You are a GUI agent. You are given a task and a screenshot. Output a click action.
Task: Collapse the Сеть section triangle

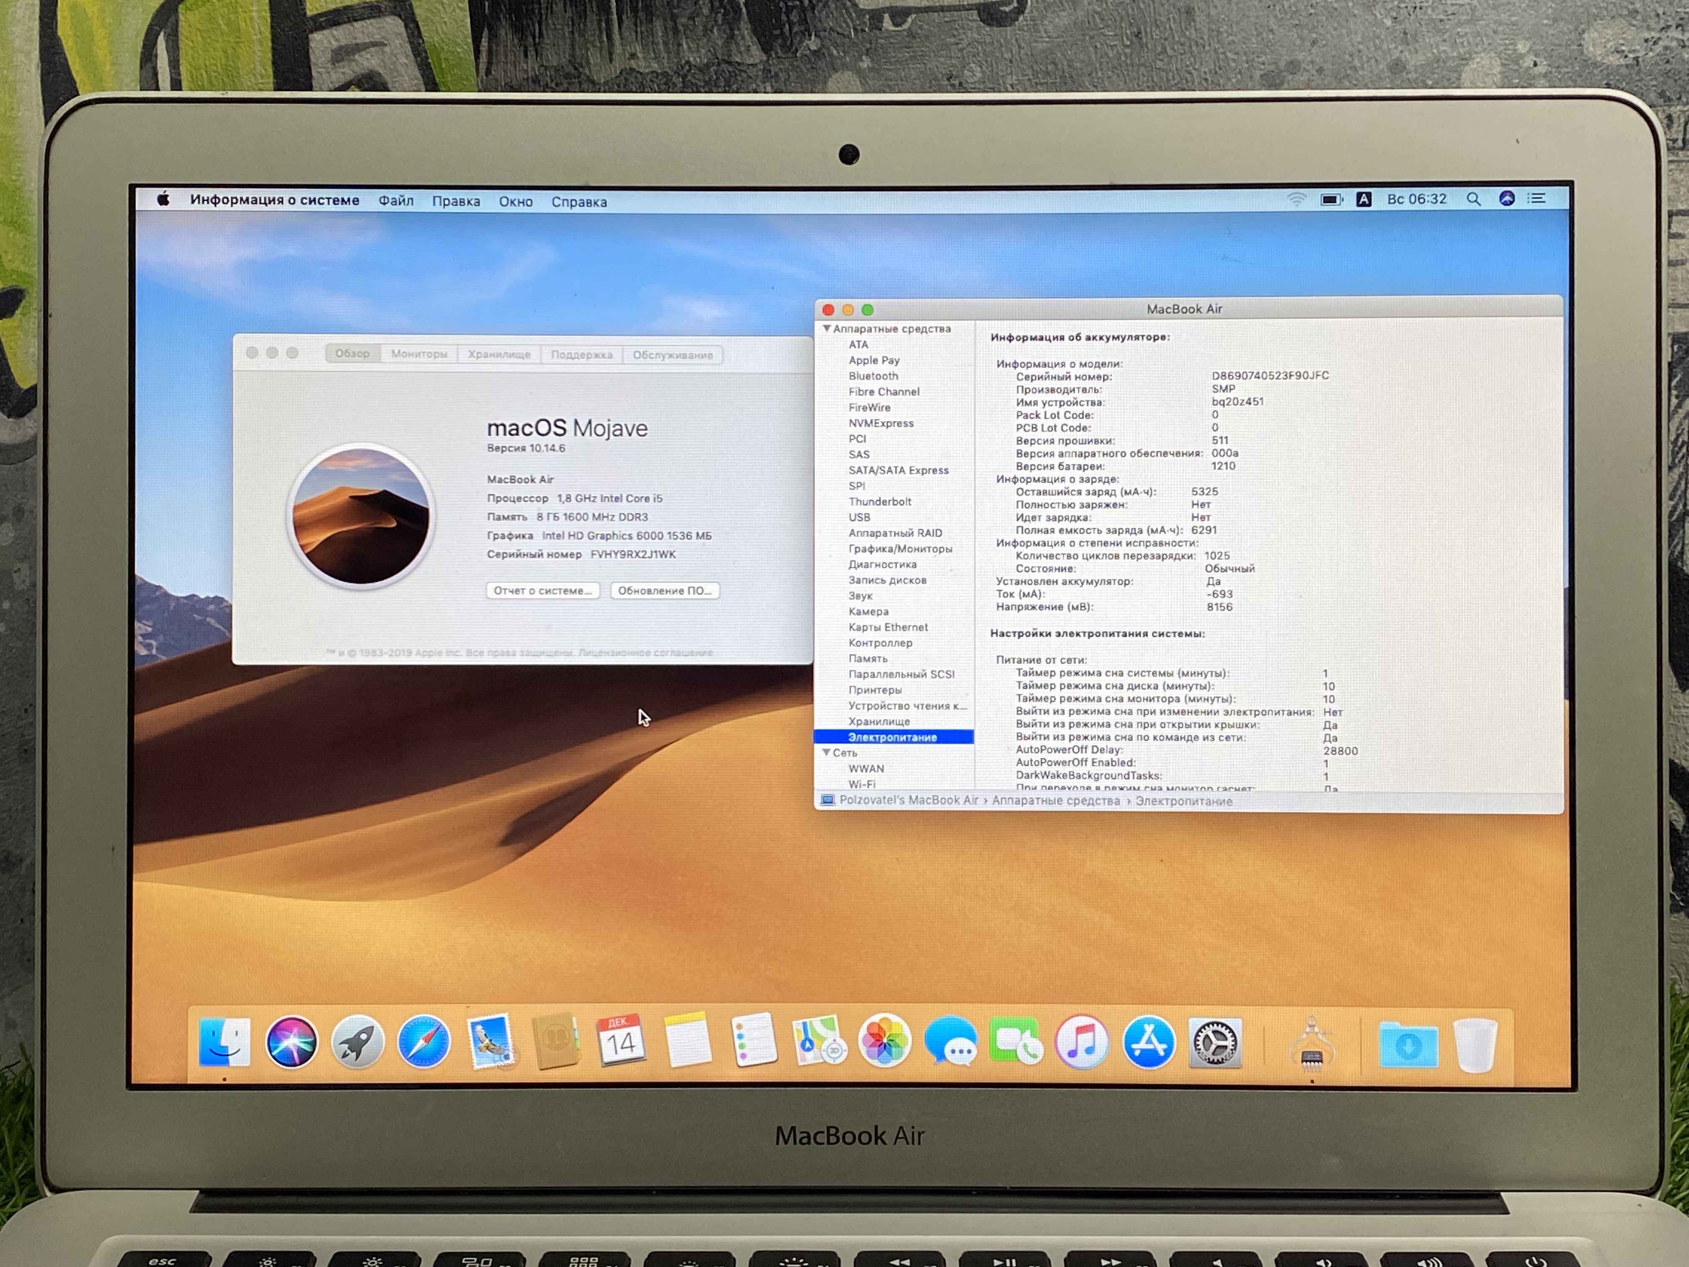(x=826, y=753)
